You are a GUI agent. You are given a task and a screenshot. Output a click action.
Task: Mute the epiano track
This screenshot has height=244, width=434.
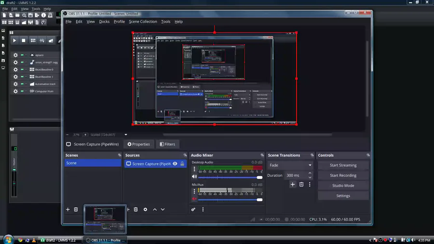pos(22,55)
